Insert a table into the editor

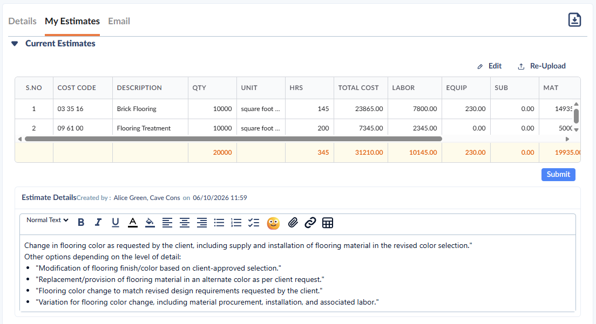tap(328, 223)
